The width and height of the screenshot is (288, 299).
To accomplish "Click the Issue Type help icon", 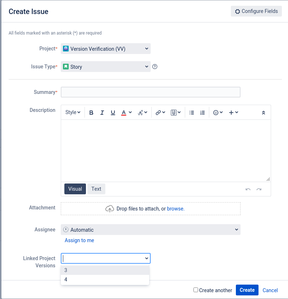I will click(155, 67).
